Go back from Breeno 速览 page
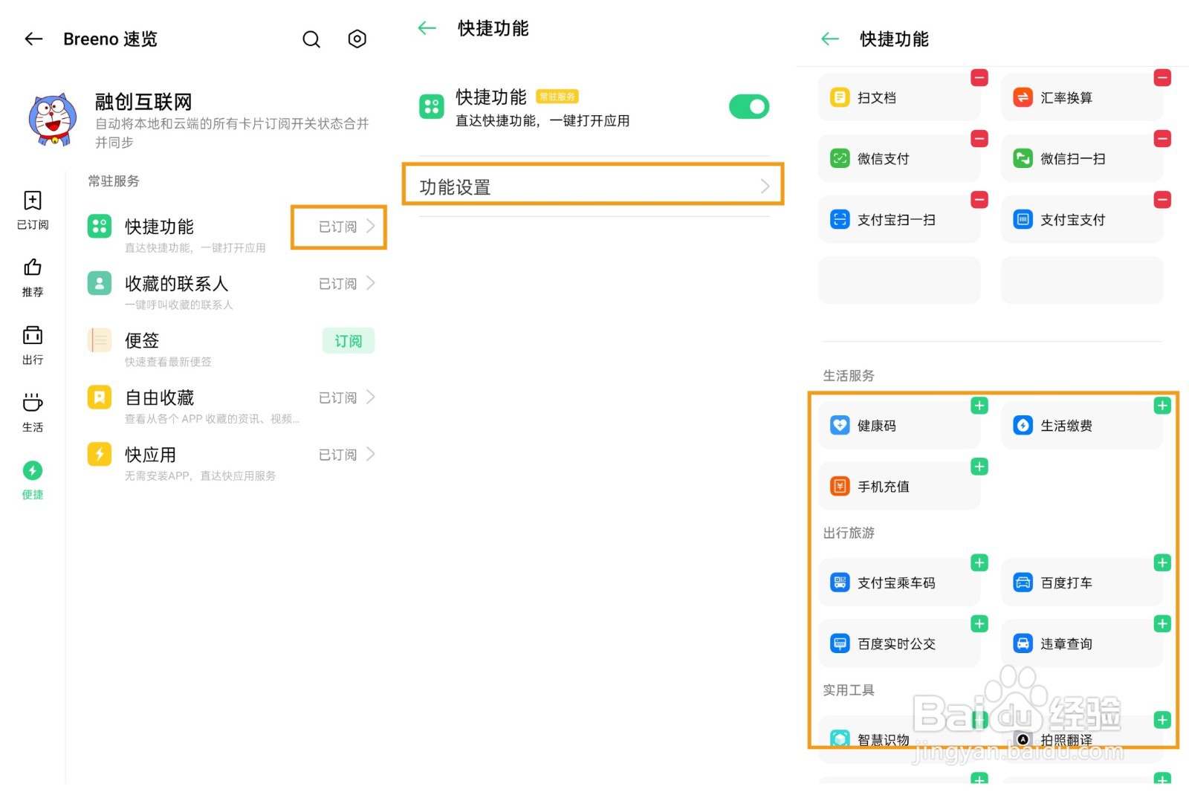Image resolution: width=1189 pixels, height=792 pixels. pos(33,39)
